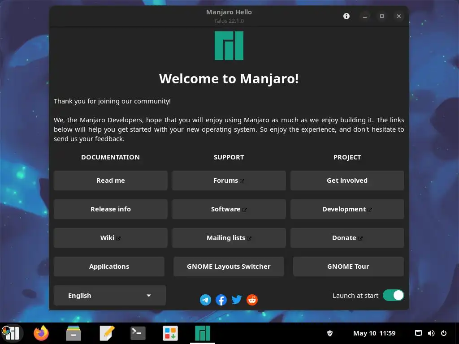
Task: Visit the Wiki link button
Action: pos(111,238)
